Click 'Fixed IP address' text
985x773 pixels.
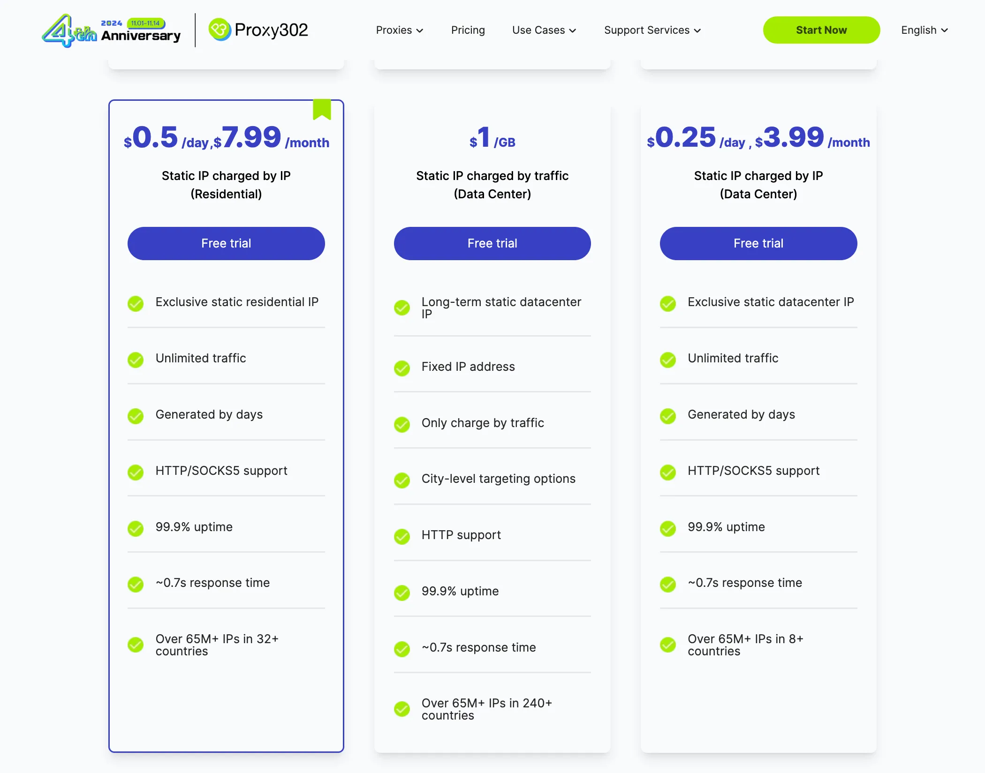468,367
